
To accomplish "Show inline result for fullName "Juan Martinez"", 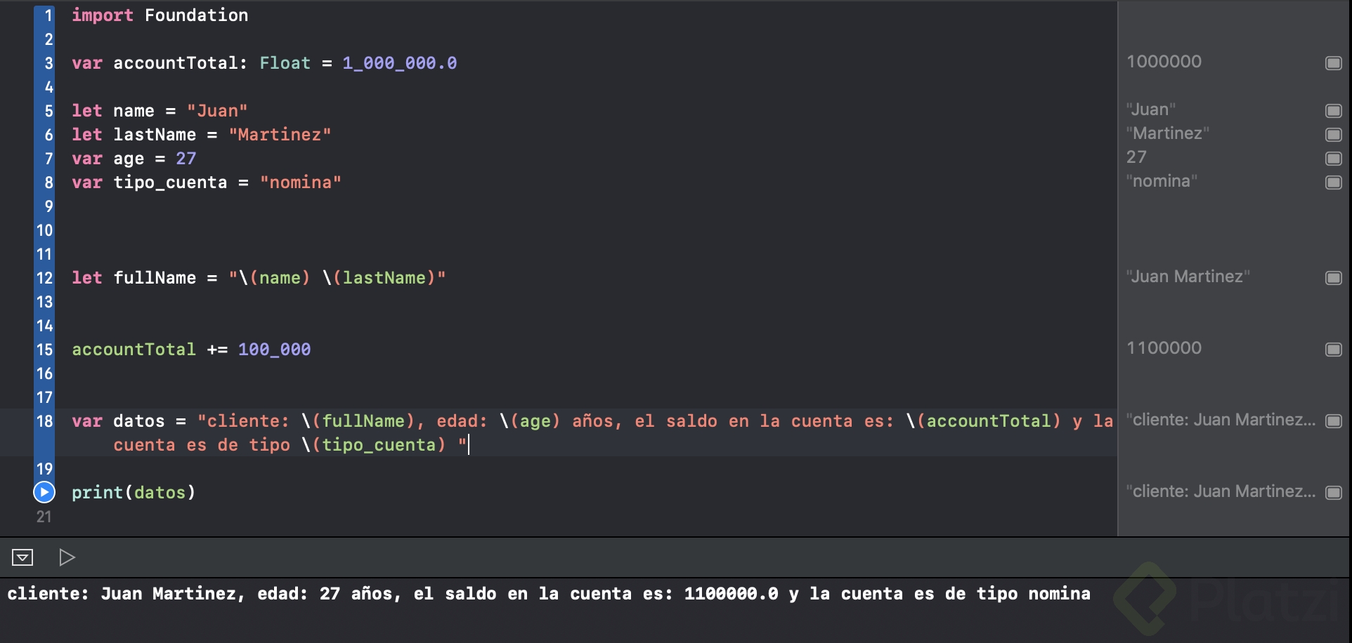I will tap(1333, 277).
